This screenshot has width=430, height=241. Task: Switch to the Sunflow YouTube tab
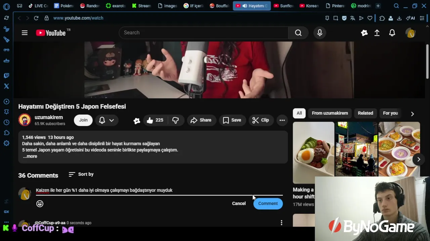click(x=284, y=6)
